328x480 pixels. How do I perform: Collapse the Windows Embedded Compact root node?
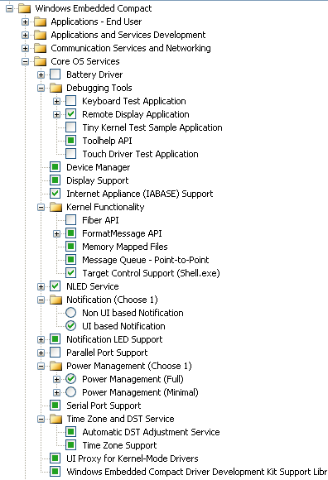9,8
